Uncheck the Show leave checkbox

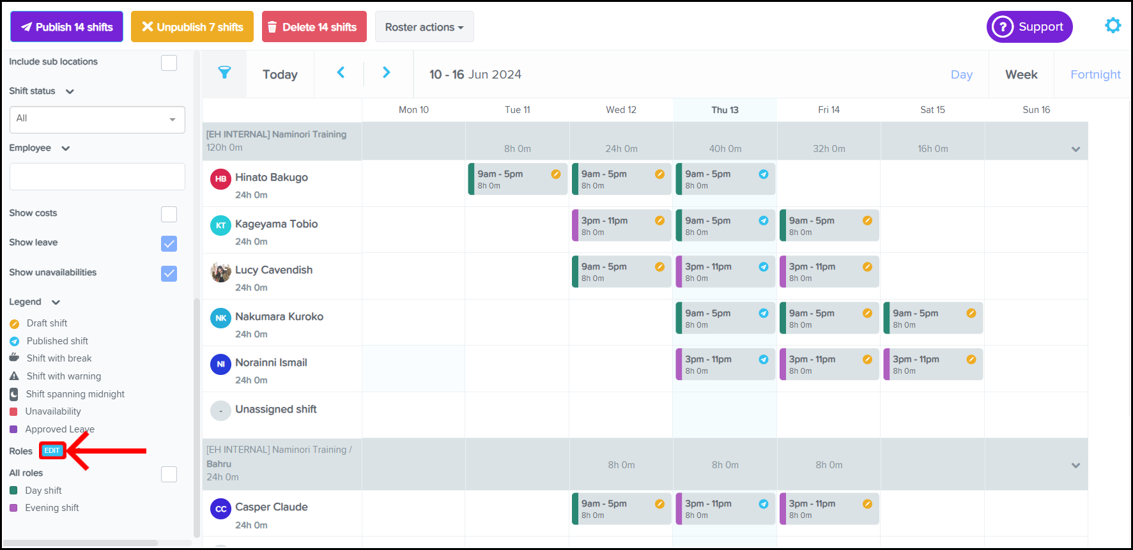[x=169, y=243]
